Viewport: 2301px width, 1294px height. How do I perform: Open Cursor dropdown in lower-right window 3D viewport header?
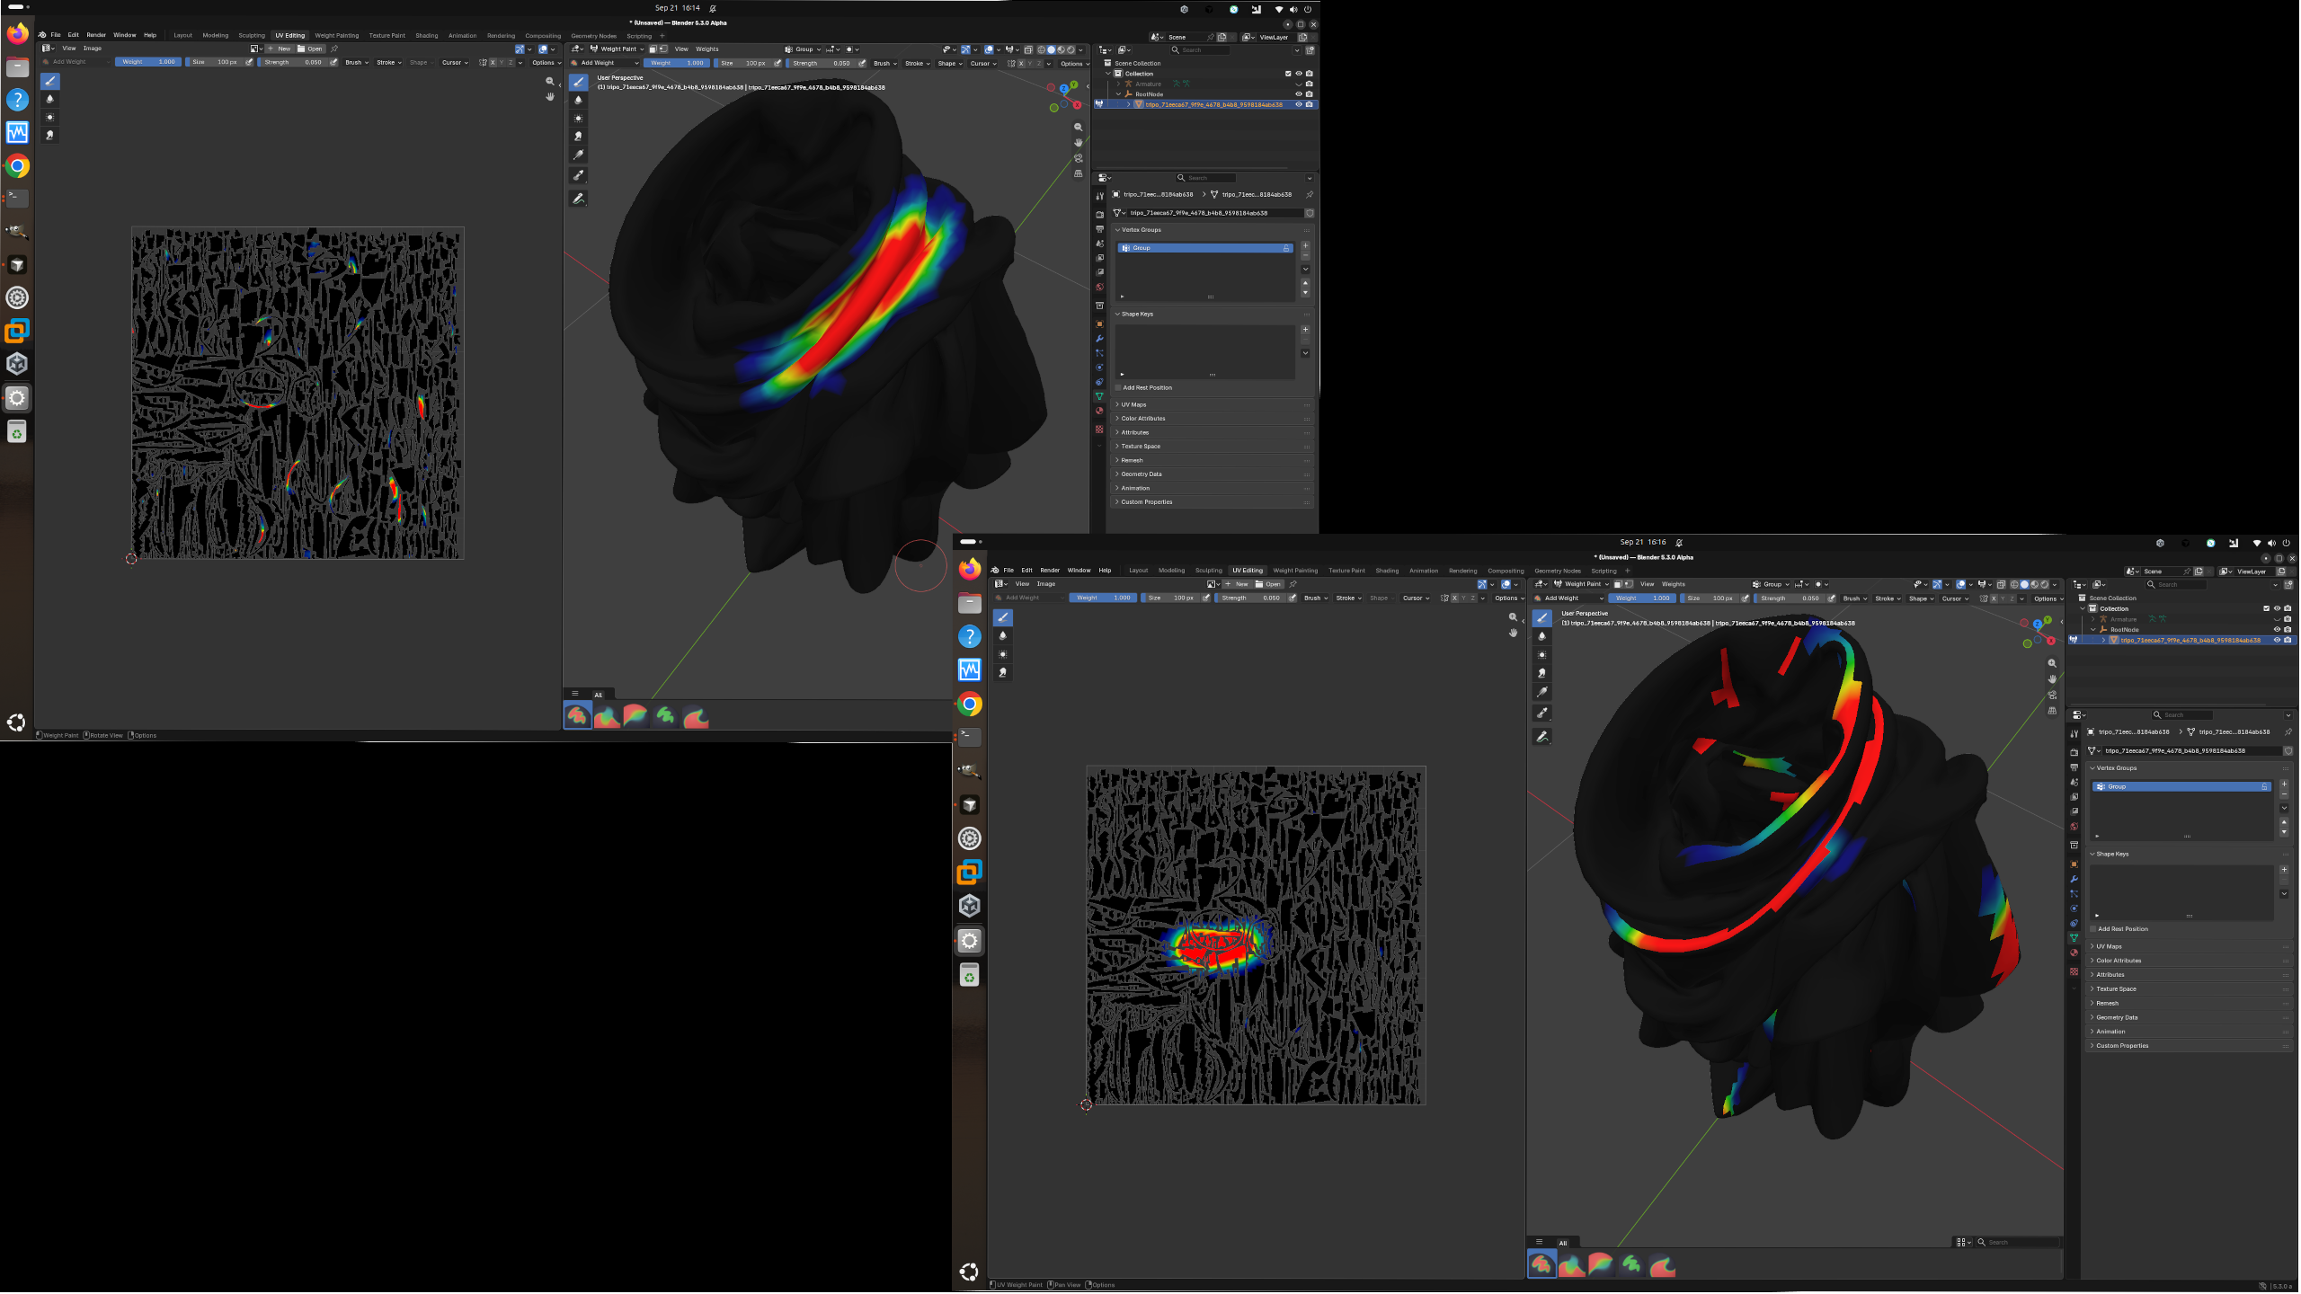[1955, 598]
